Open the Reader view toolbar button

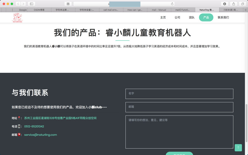pos(68,4)
